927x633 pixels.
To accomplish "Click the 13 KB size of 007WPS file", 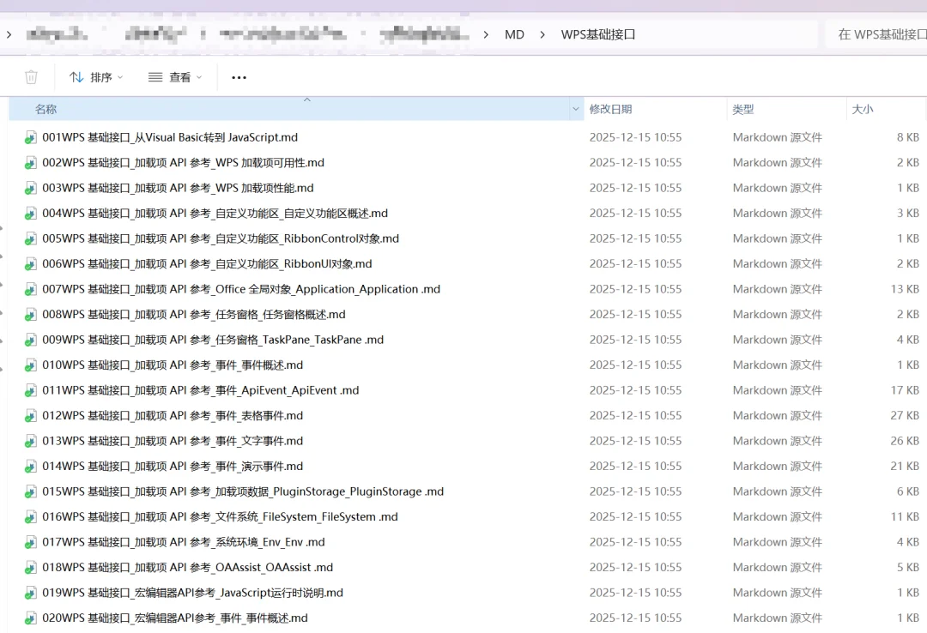I will pos(905,290).
